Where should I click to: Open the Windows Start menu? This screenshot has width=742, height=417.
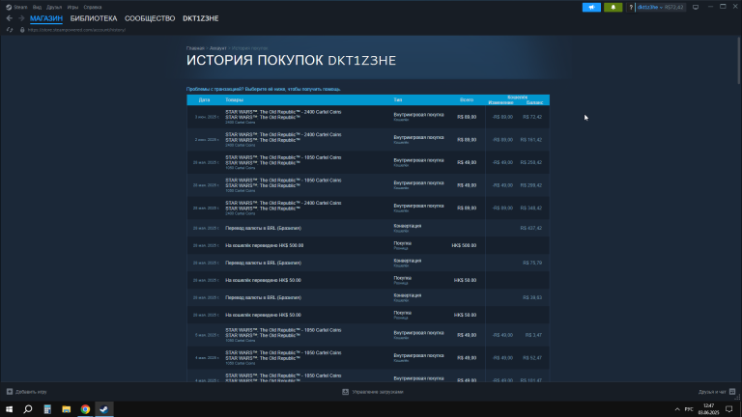click(x=9, y=409)
